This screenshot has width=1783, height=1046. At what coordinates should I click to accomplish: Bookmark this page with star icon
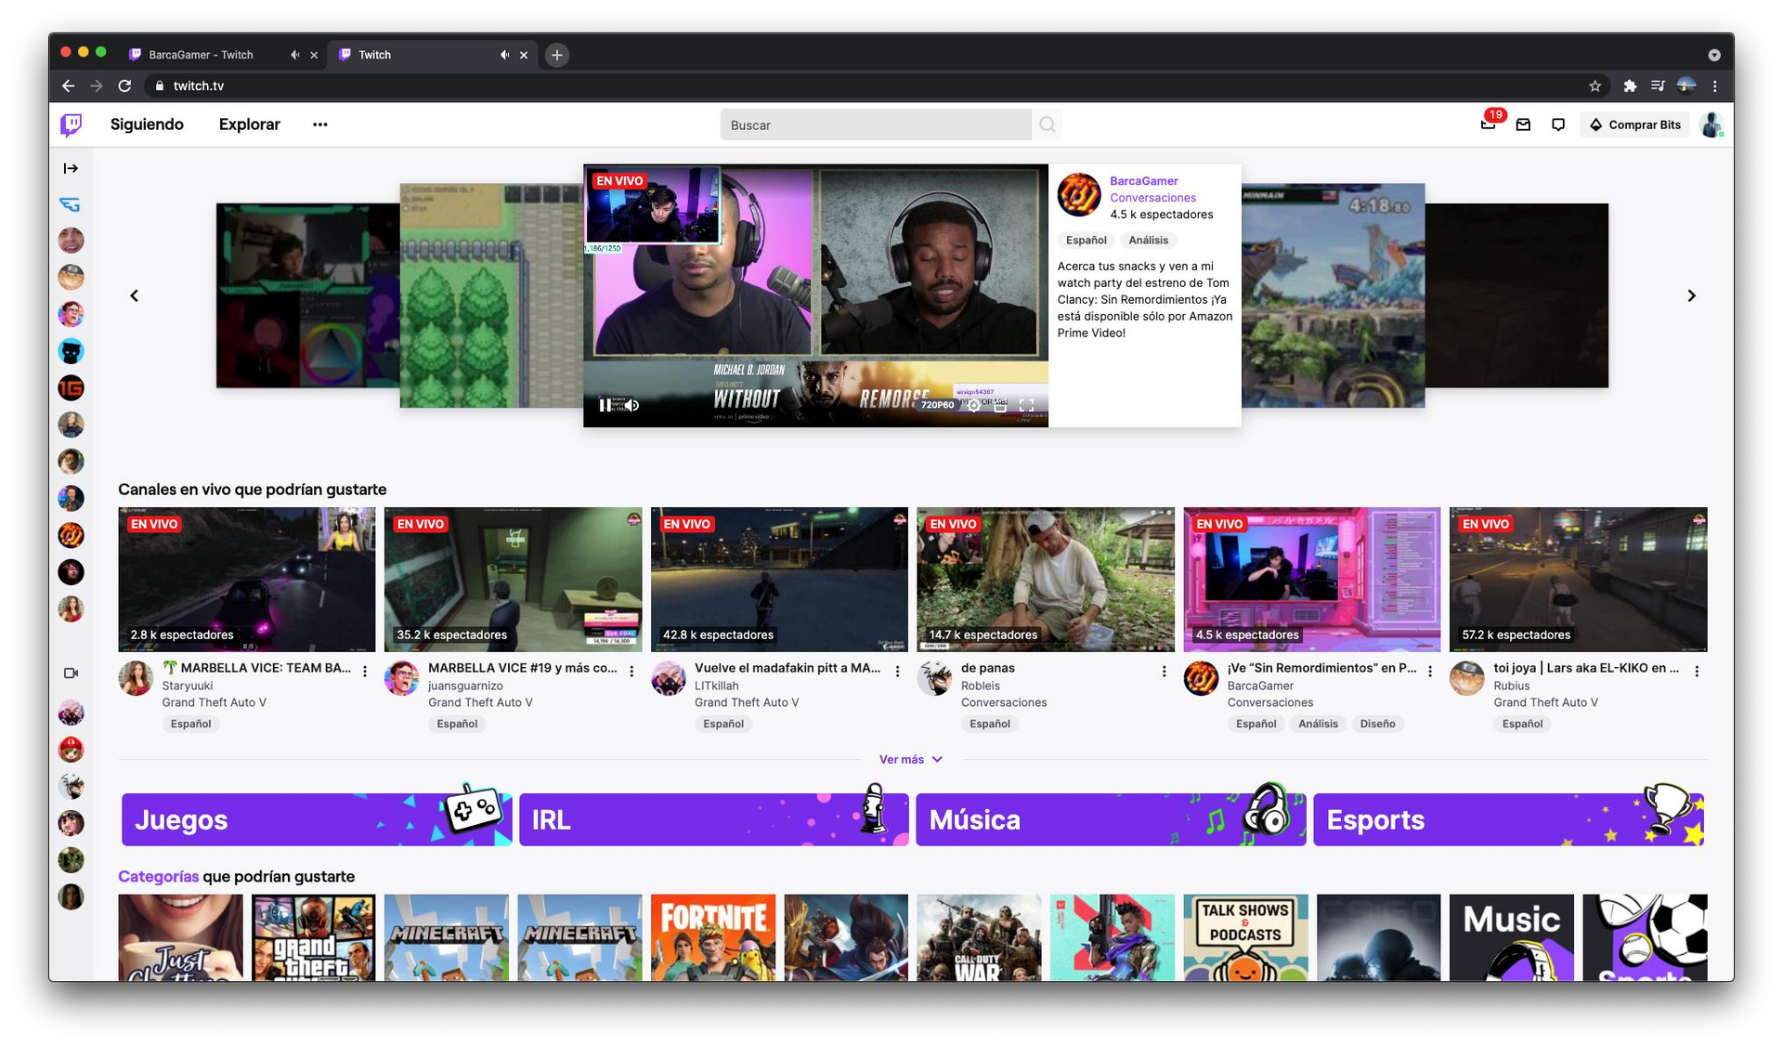pos(1595,85)
